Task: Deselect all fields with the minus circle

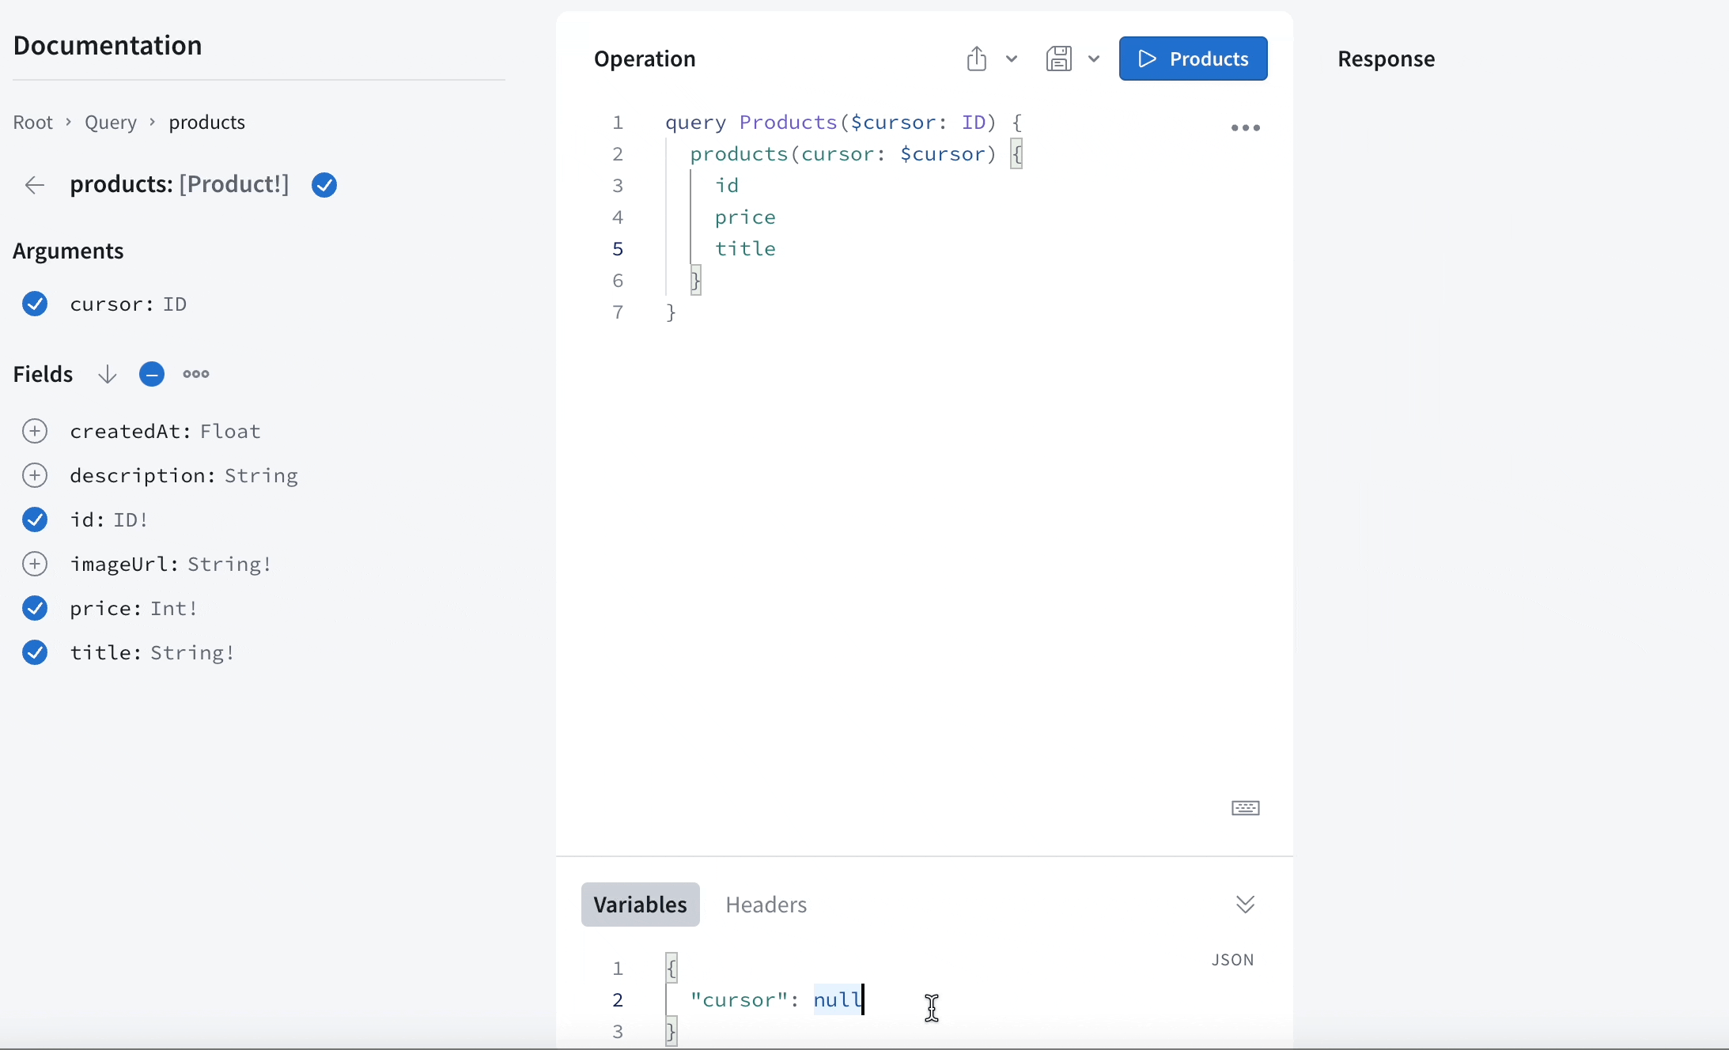Action: pyautogui.click(x=152, y=374)
